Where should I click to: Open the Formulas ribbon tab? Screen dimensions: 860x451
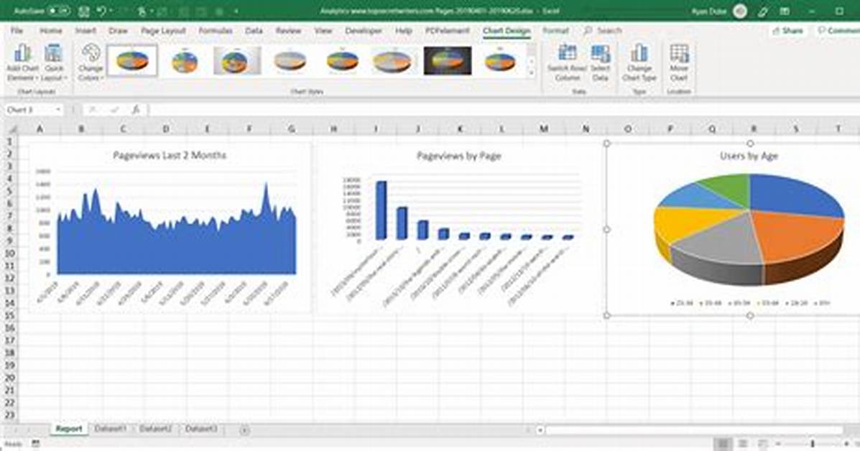click(216, 31)
